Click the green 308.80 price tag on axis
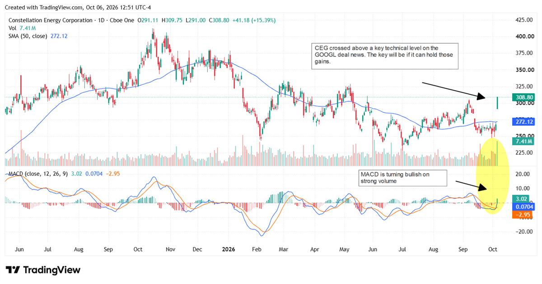The width and height of the screenshot is (542, 284). (524, 97)
